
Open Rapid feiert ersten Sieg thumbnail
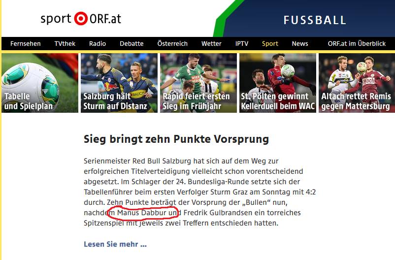coord(198,83)
